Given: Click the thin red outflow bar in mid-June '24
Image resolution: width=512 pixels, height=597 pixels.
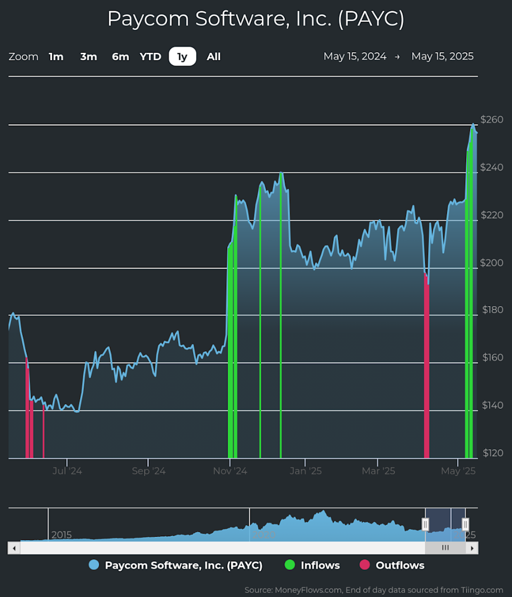Looking at the screenshot, I should [x=43, y=431].
